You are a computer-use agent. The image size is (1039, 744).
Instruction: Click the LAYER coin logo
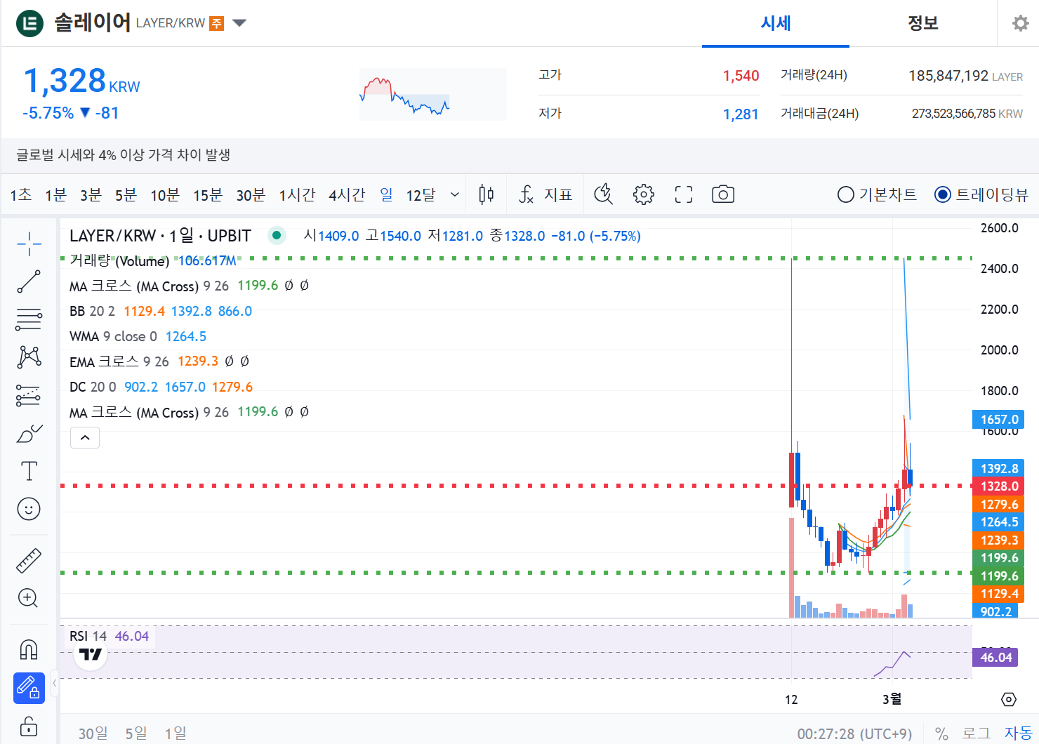coord(30,23)
